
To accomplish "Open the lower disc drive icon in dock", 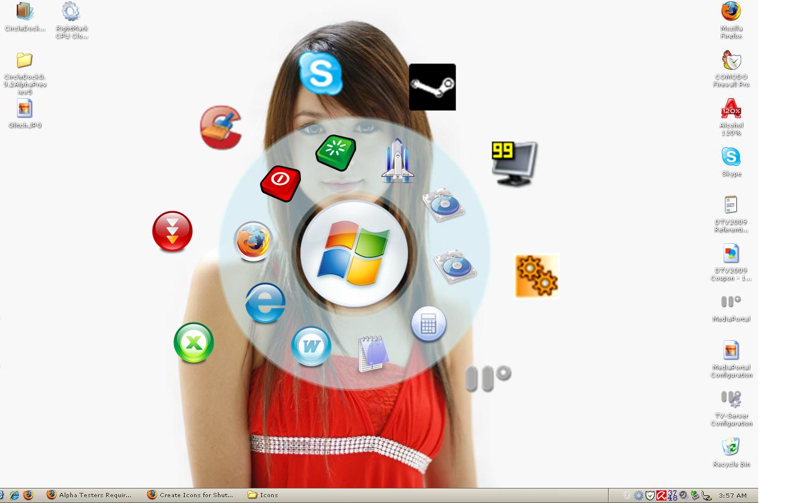I will click(455, 267).
